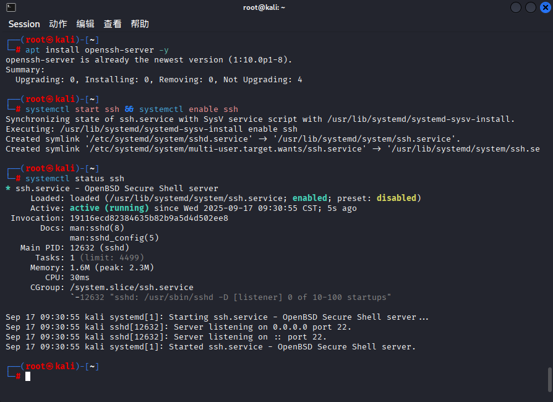Click the 'Main PID: 12632 (sshd)' line
Screen dimensions: 553x402
[x=75, y=247]
